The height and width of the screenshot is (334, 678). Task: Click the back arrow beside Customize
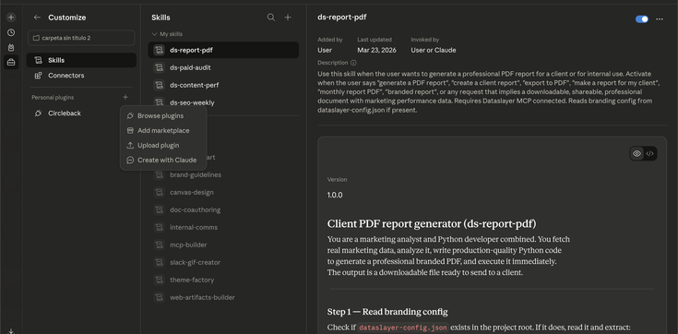(x=37, y=18)
